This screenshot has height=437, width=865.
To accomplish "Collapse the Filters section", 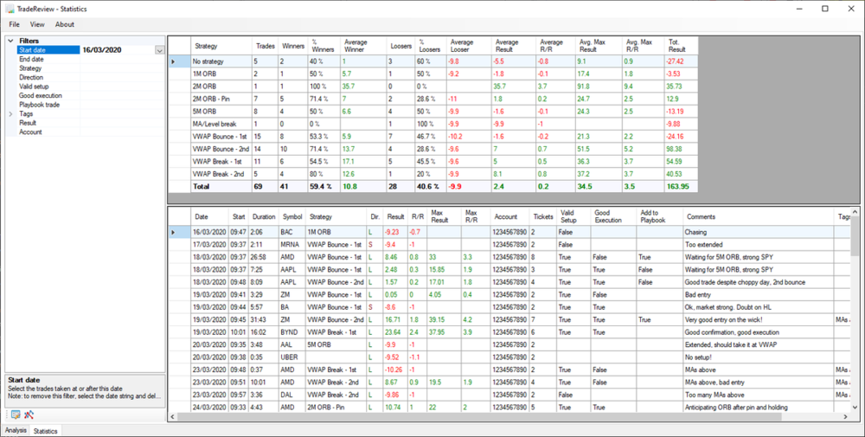I will (x=10, y=41).
